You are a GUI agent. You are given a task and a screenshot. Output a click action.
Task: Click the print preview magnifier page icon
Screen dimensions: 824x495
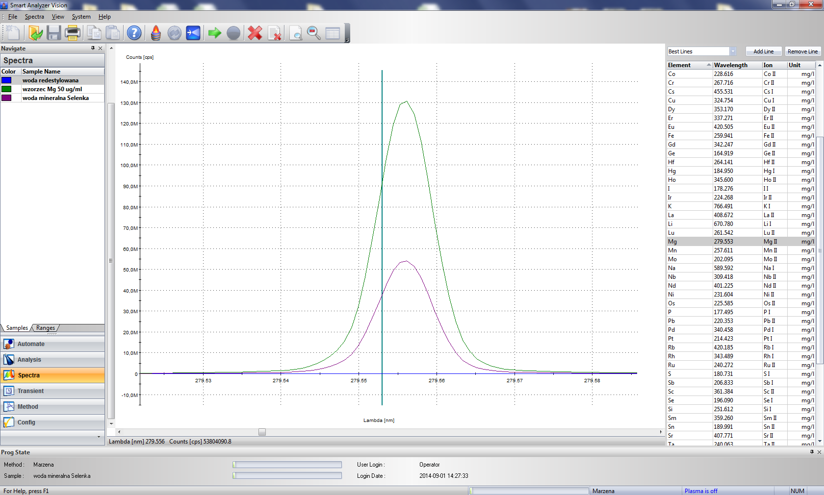[x=296, y=33]
